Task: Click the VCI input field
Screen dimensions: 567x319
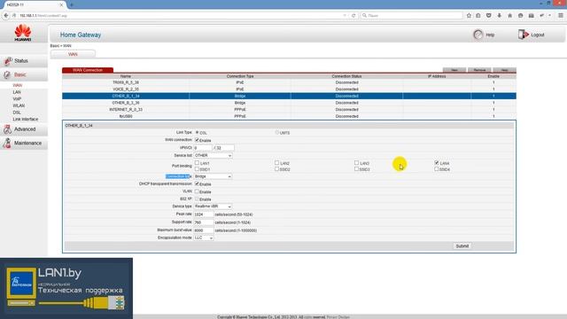Action: [x=225, y=148]
